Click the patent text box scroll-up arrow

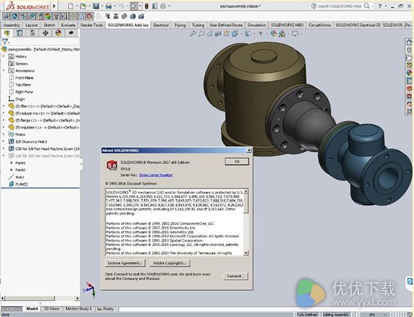246,191
